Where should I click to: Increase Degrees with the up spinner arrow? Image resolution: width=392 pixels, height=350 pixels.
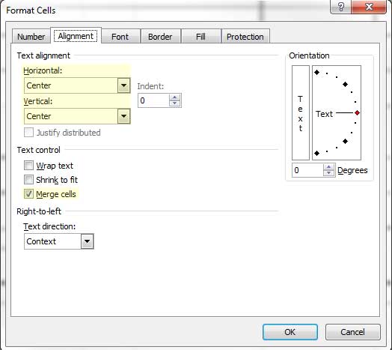(x=328, y=167)
